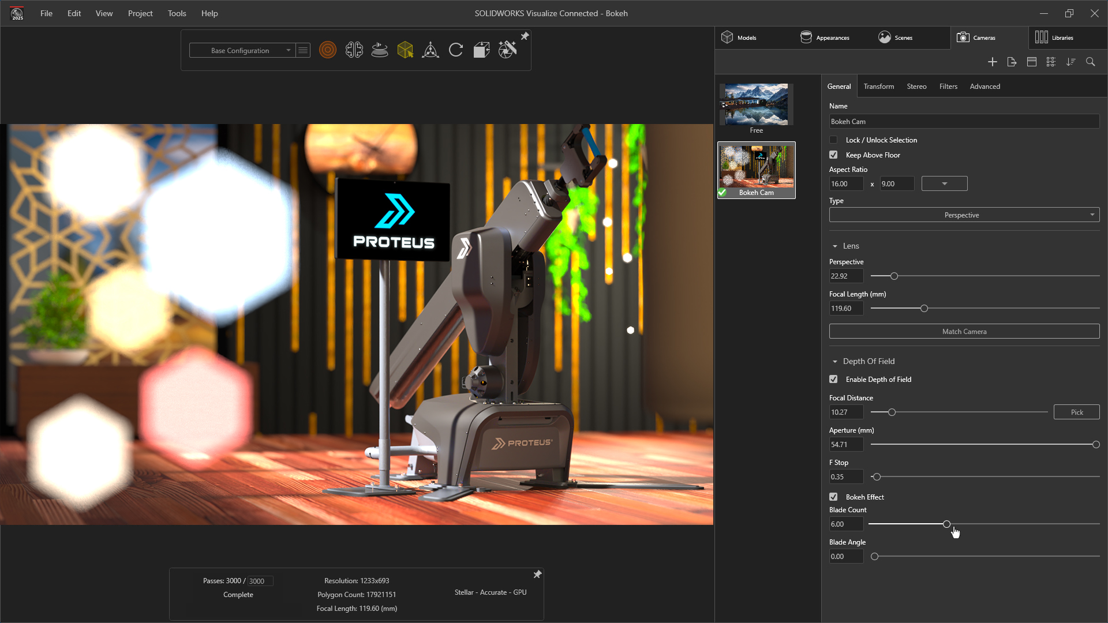
Task: Add a new camera with plus icon
Action: click(992, 62)
